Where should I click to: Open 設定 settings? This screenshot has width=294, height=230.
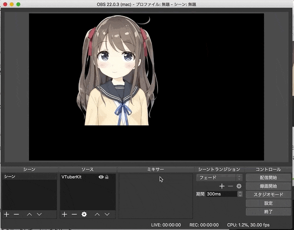[x=268, y=203]
